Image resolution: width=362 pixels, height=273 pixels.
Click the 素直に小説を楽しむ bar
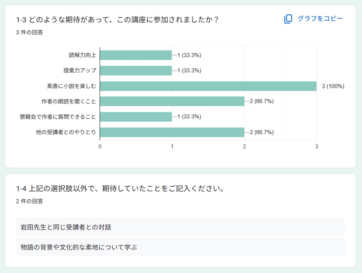208,86
